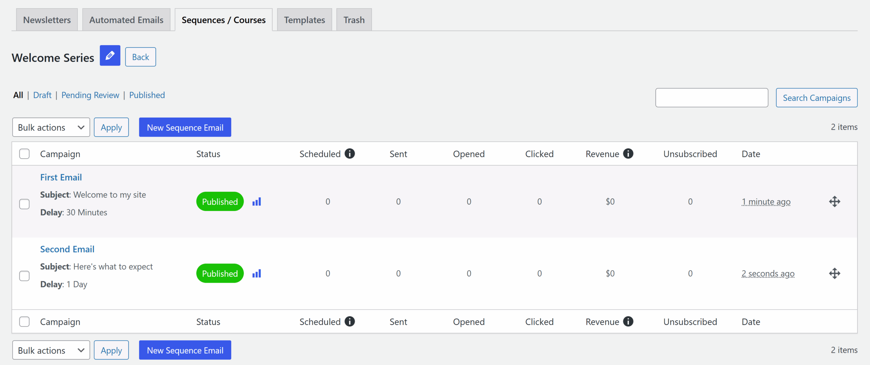Click the Scheduled info icon in header
This screenshot has width=870, height=365.
point(350,154)
